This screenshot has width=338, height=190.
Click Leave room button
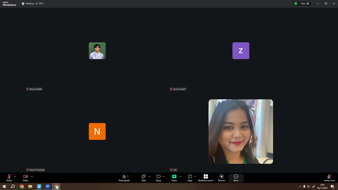click(x=330, y=178)
